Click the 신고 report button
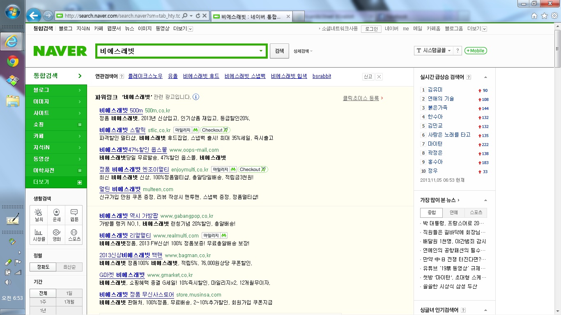The width and height of the screenshot is (561, 315). click(368, 77)
